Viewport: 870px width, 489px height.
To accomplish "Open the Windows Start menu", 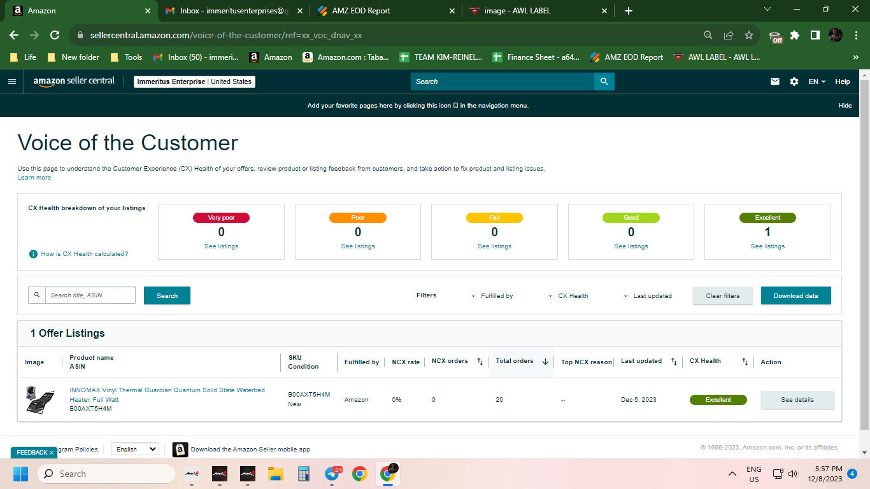I will point(21,474).
